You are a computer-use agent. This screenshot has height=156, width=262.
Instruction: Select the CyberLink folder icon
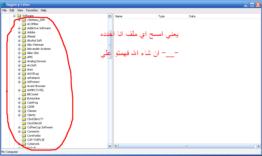click(x=24, y=144)
